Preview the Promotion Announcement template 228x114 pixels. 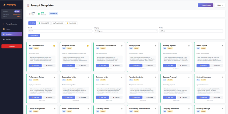click(116, 66)
